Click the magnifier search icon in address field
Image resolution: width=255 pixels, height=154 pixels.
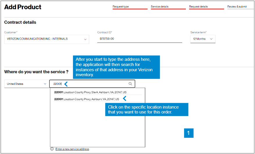pos(130,84)
